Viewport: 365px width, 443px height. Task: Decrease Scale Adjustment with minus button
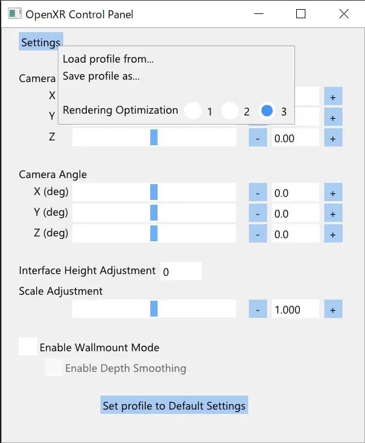click(258, 309)
